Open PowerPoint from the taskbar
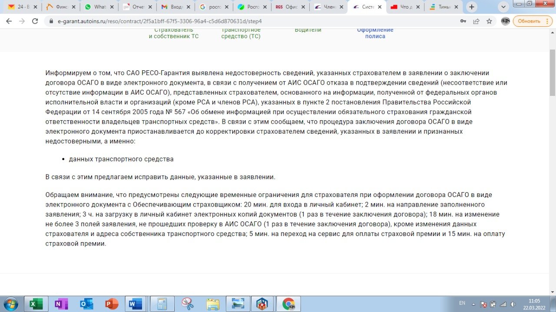 [x=112, y=304]
